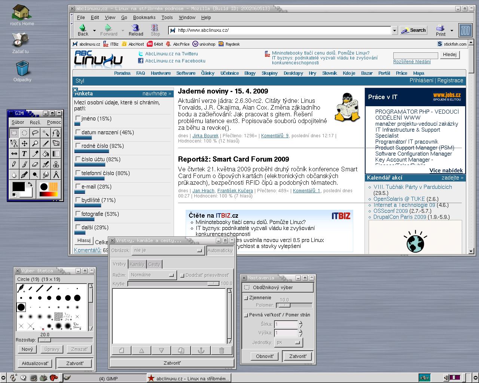Viewport: 479px width, 383px height.
Task: Click the Hledej search button
Action: tap(449, 55)
